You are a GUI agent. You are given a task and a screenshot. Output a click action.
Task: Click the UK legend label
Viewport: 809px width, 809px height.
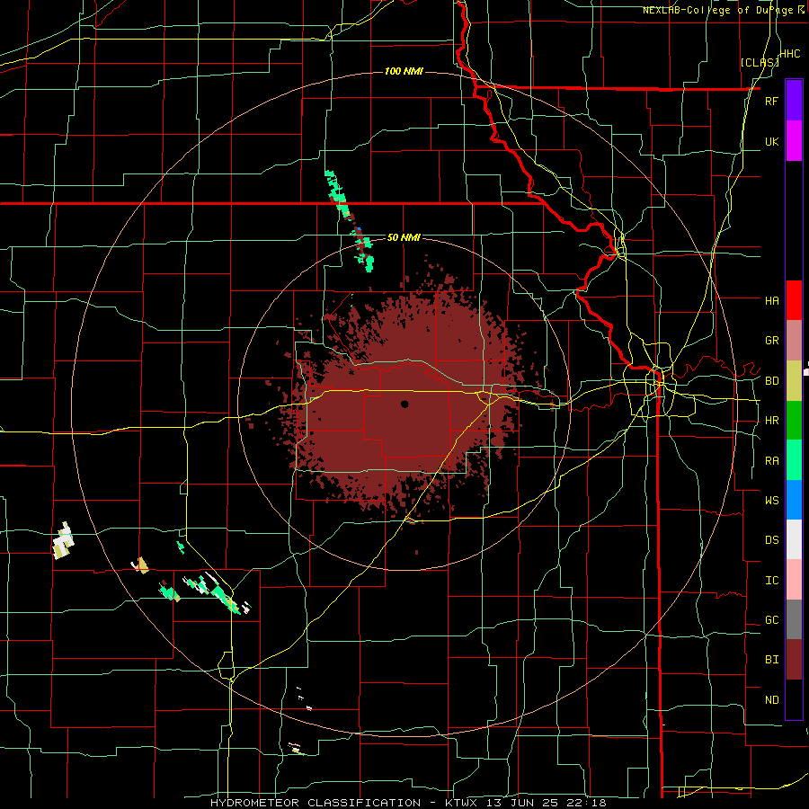(771, 141)
